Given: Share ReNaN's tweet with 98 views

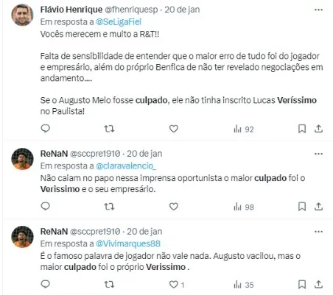Looking at the screenshot, I should 318,207.
